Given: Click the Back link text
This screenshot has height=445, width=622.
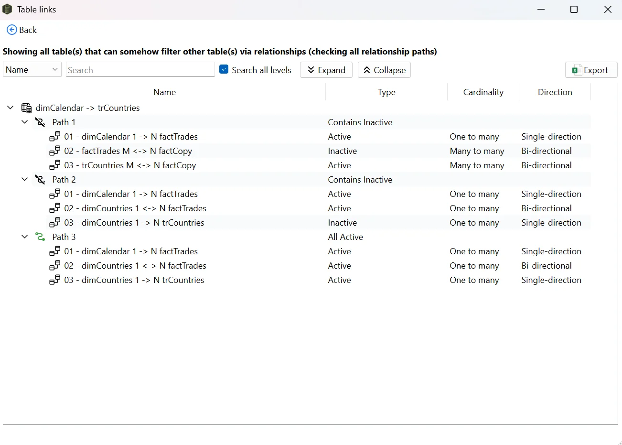Looking at the screenshot, I should tap(28, 30).
